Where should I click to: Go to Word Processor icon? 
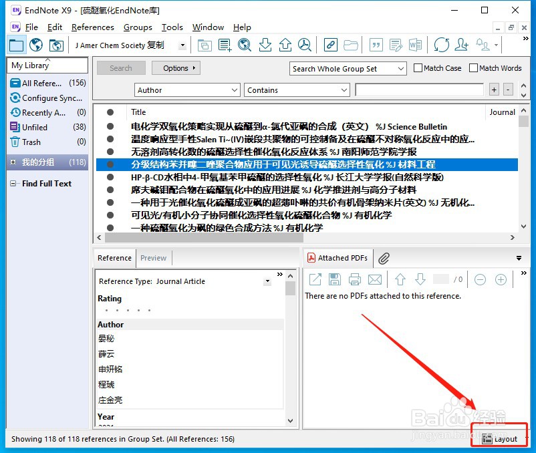[x=415, y=45]
